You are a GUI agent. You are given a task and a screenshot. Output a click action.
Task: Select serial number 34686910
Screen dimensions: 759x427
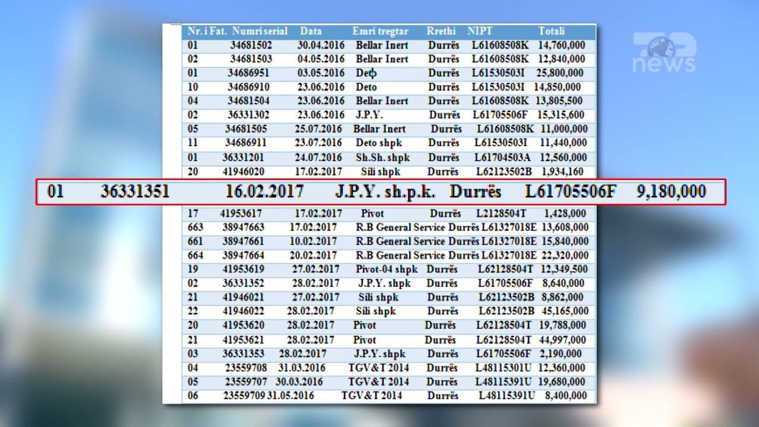pos(248,87)
